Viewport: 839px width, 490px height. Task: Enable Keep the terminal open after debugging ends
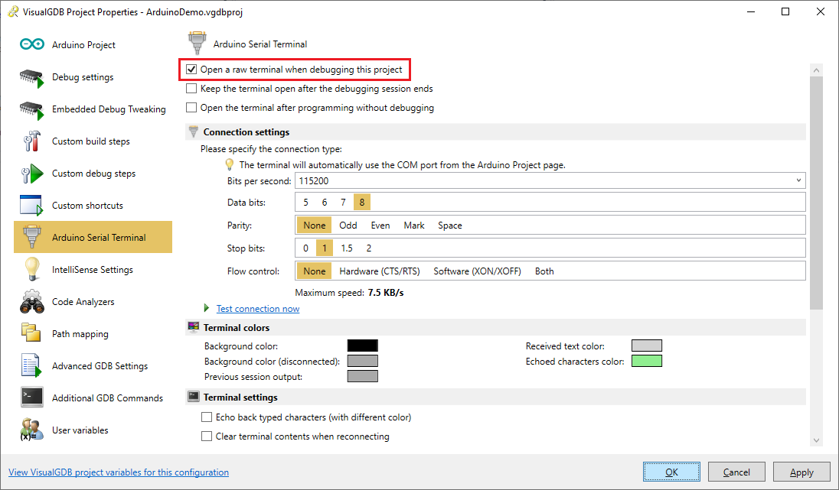[191, 89]
